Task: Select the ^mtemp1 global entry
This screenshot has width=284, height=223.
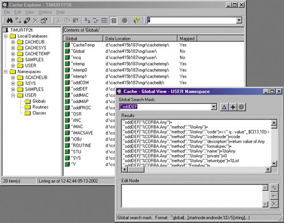Action: (76, 76)
